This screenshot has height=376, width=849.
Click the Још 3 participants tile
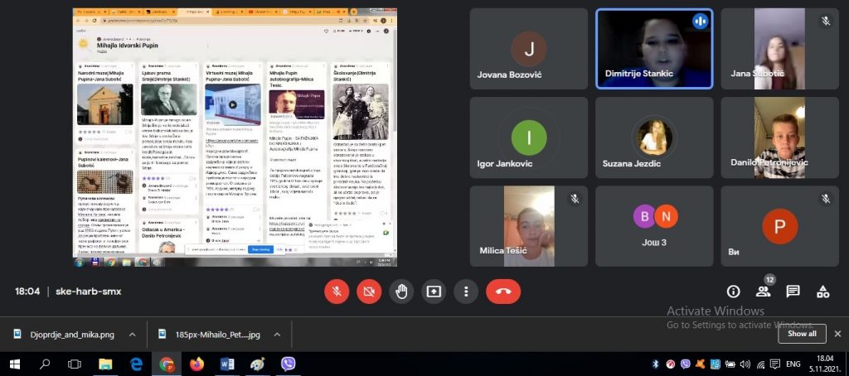[x=653, y=225]
